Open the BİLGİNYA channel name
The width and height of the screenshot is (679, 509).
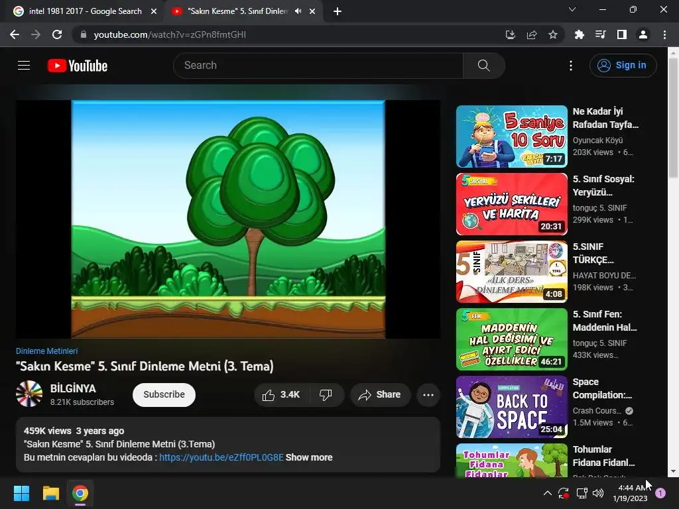[73, 388]
